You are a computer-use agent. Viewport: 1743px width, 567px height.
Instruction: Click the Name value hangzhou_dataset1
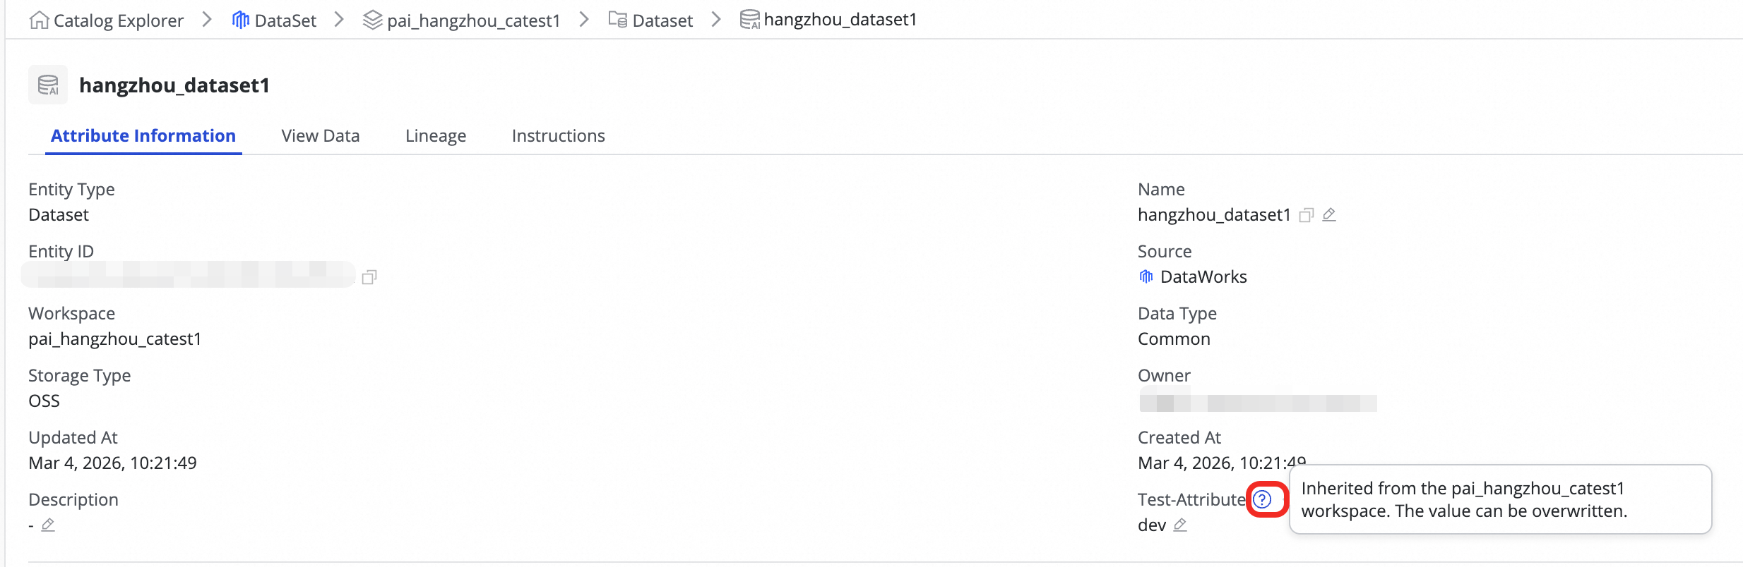pos(1214,215)
